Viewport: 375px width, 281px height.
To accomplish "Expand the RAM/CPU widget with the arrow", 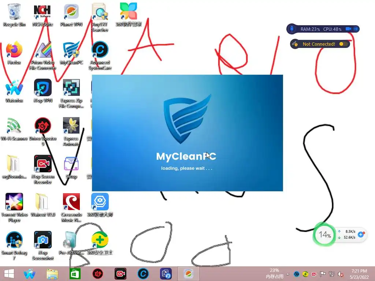I will [x=356, y=29].
